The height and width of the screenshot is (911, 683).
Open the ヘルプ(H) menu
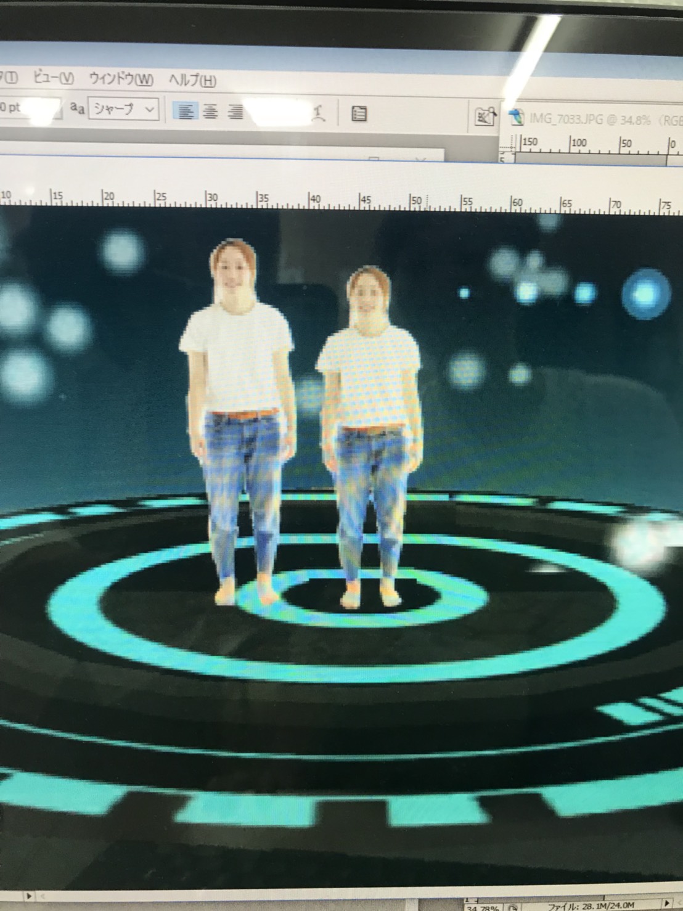click(192, 80)
